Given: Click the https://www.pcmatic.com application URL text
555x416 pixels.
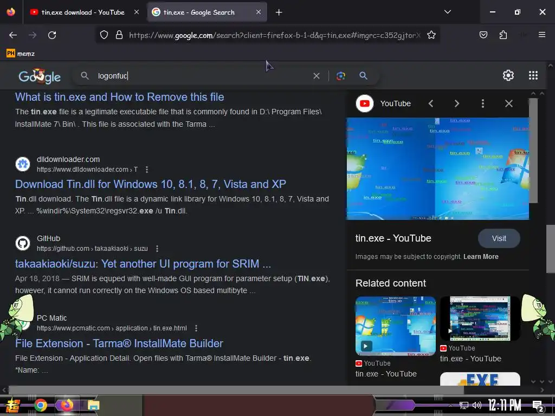Looking at the screenshot, I should (112, 328).
